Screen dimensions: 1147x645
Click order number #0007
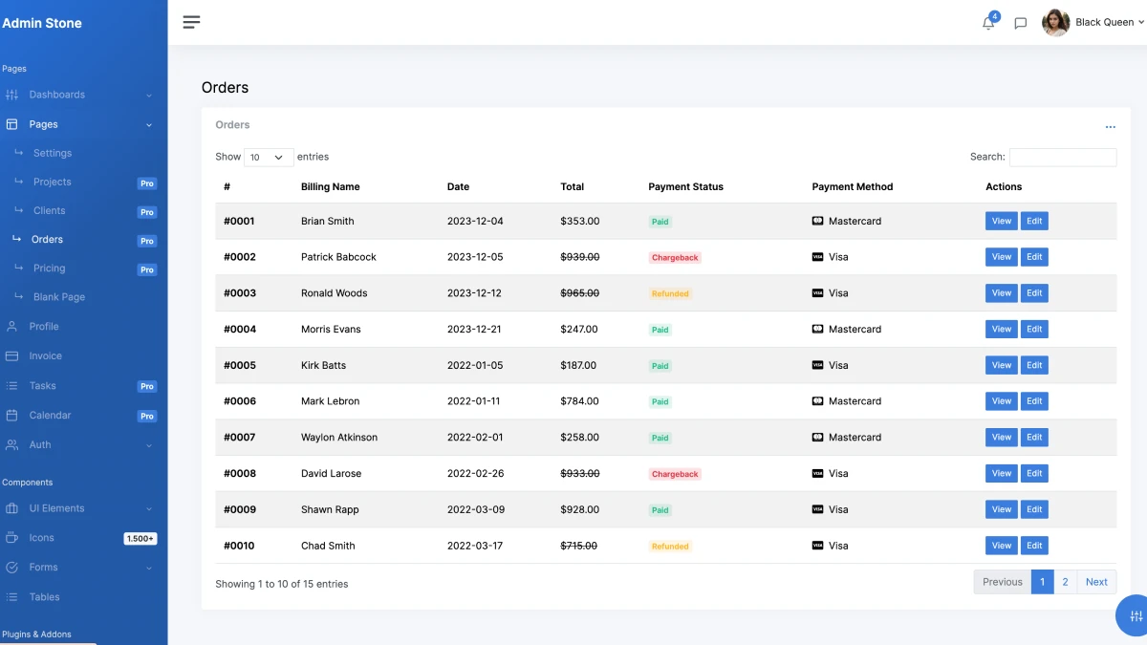pos(240,438)
